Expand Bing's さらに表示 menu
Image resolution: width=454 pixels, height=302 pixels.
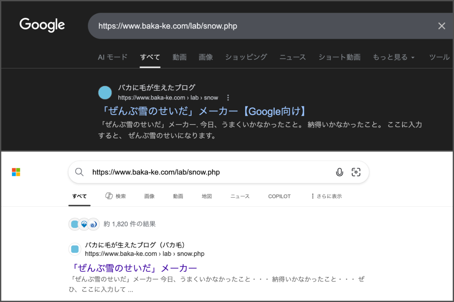(x=326, y=196)
